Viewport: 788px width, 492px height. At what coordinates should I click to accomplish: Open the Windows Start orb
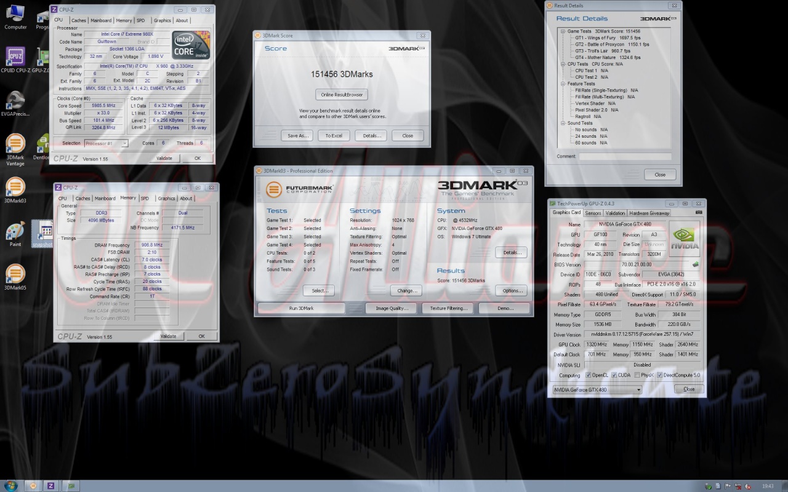12,486
